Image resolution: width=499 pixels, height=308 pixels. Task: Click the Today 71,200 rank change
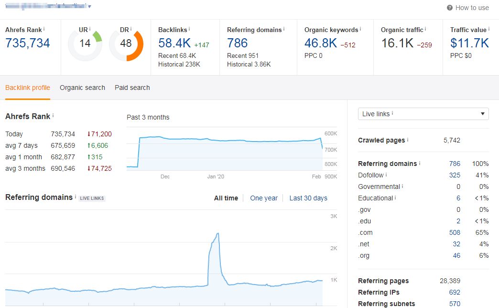tap(99, 134)
